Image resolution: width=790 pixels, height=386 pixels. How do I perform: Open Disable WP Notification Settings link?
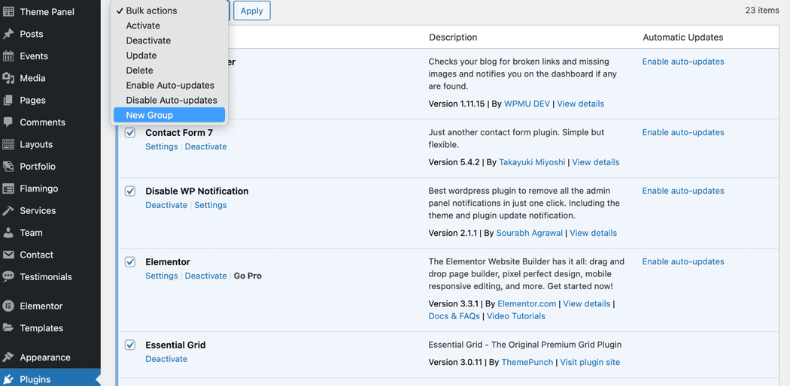coord(211,205)
